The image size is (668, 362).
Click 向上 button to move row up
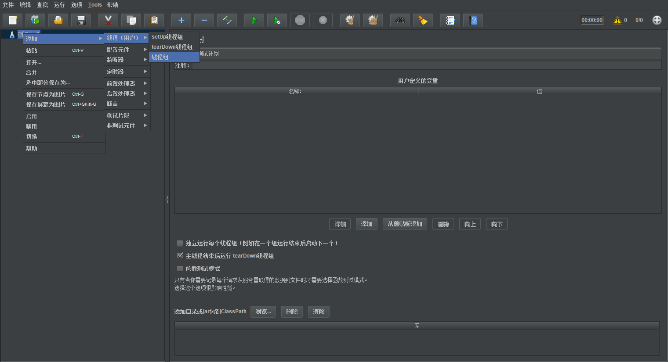(470, 224)
